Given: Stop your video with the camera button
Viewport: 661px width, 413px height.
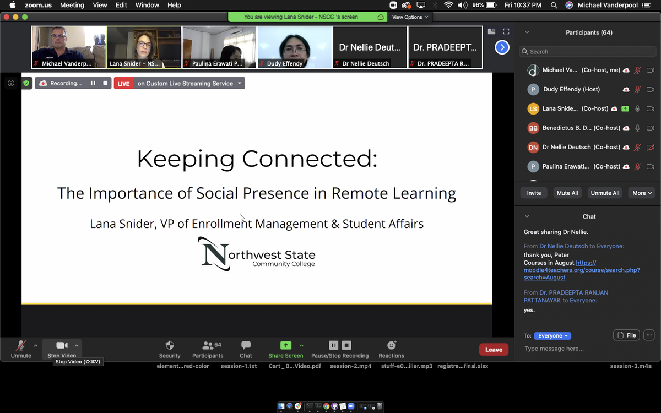Looking at the screenshot, I should (x=62, y=349).
